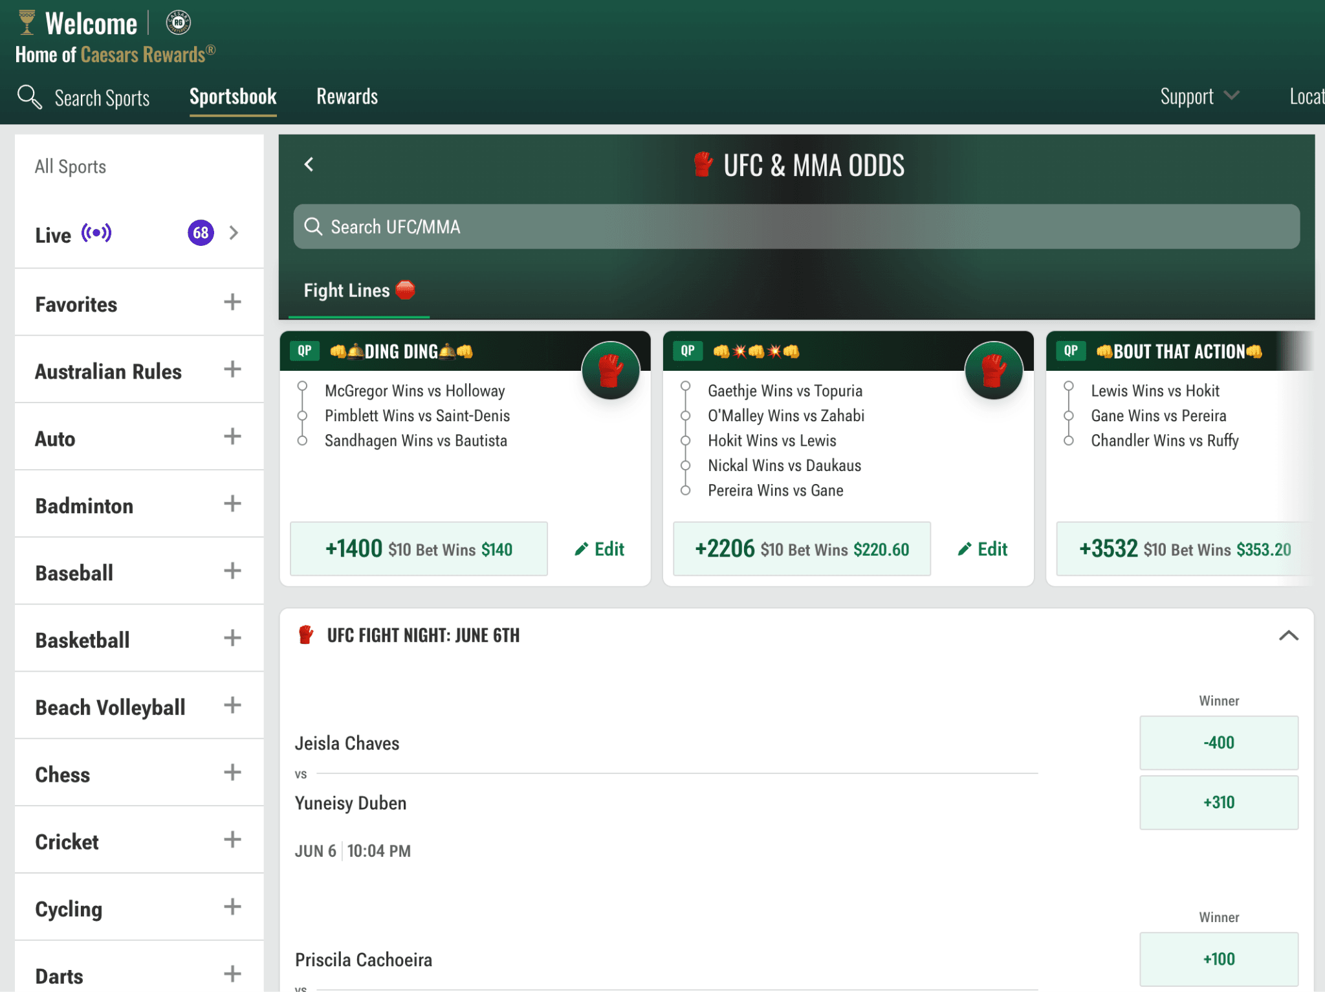Click the glove circle on DING DING card

pyautogui.click(x=610, y=370)
